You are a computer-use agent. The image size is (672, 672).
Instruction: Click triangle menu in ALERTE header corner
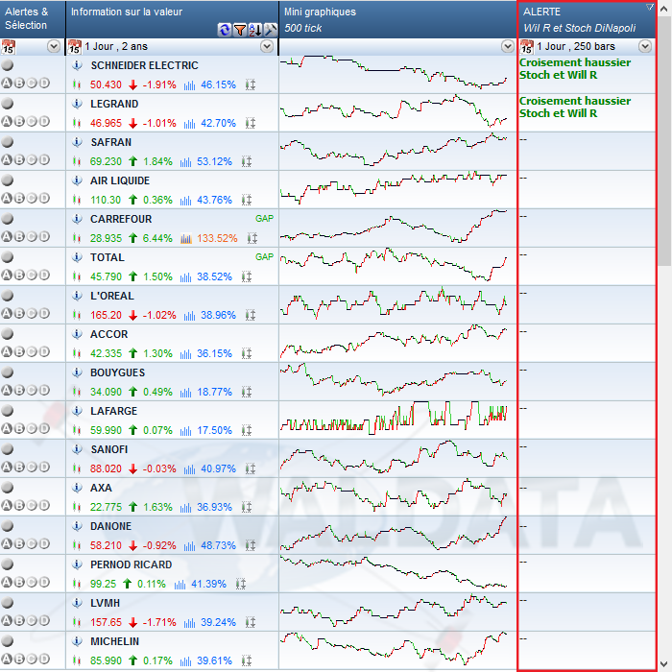click(x=650, y=7)
